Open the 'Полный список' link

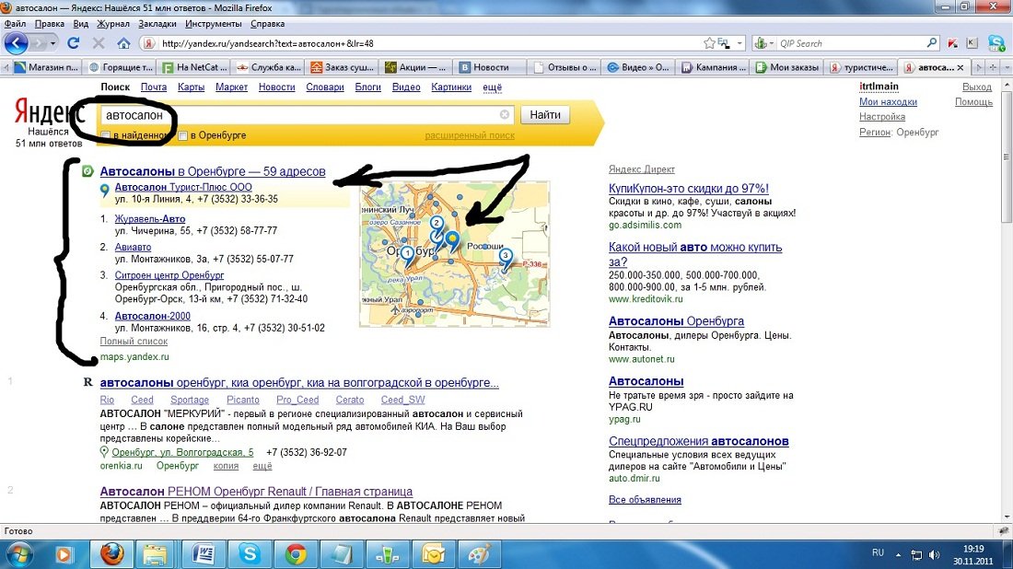134,342
